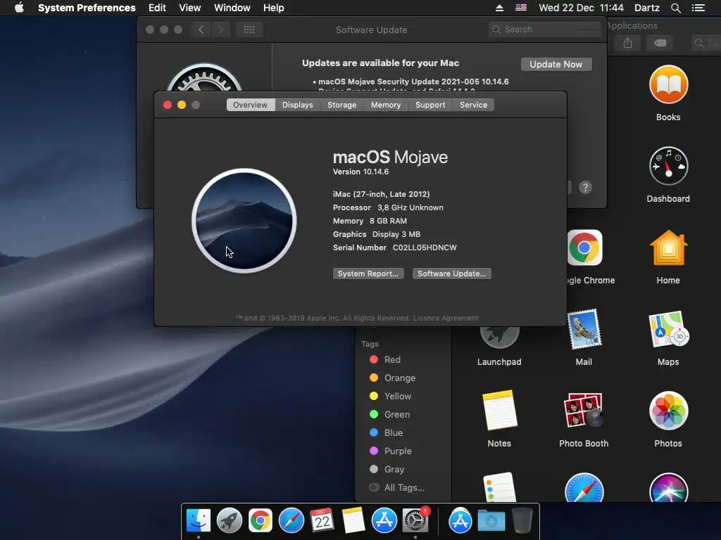Screen dimensions: 721x540
Task: Go back in Software Update window
Action: (201, 30)
